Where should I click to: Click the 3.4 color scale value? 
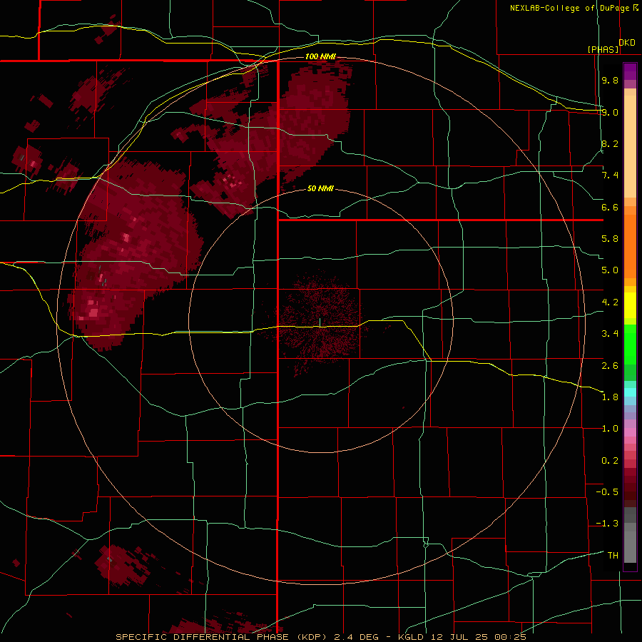coord(610,334)
